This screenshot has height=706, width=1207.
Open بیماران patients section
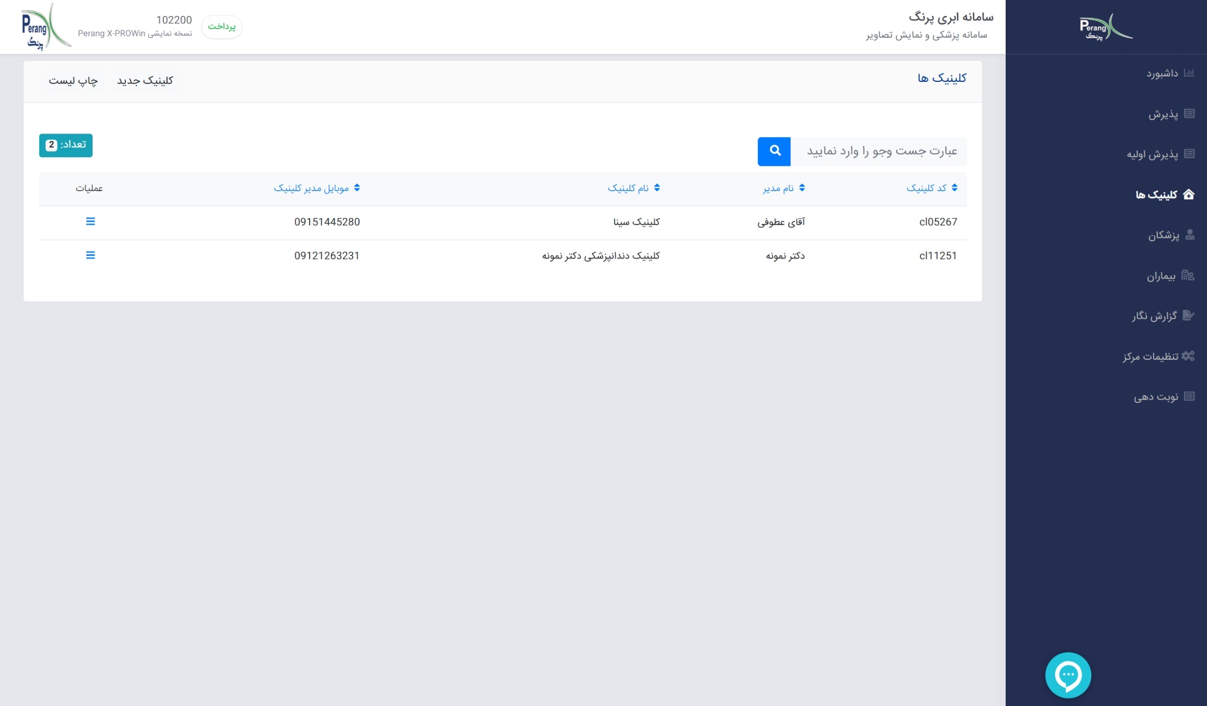(x=1161, y=276)
